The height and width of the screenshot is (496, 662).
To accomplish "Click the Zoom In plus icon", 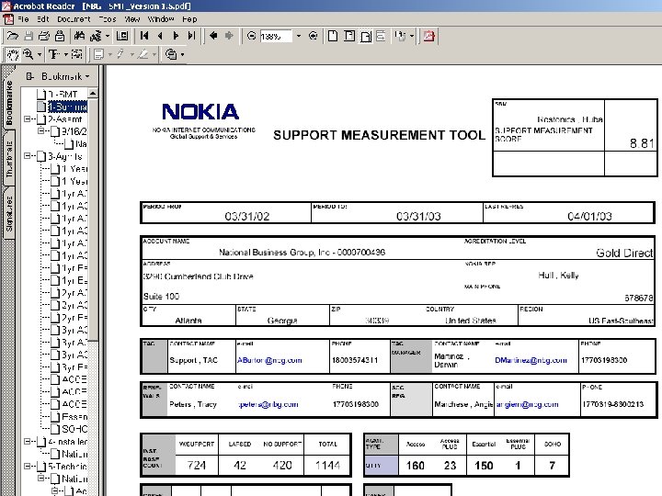I will (x=313, y=36).
